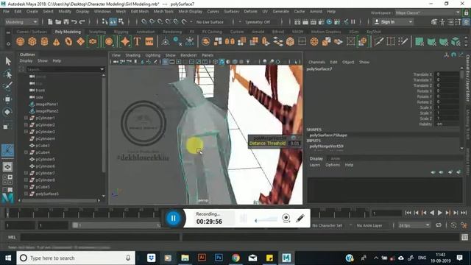The image size is (471, 265).
Task: Activate the Rotate tool in toolbox
Action: pyautogui.click(x=7, y=112)
